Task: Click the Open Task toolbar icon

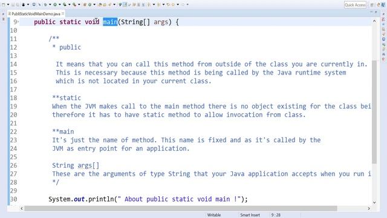Action: tap(105, 5)
